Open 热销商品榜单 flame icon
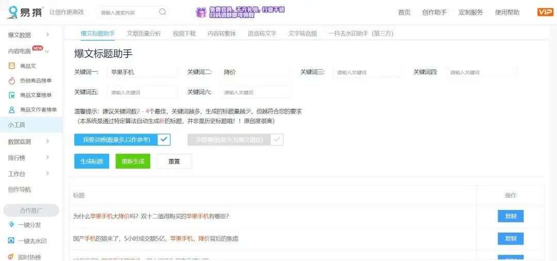Viewport: 557px width, 261px height. point(12,80)
